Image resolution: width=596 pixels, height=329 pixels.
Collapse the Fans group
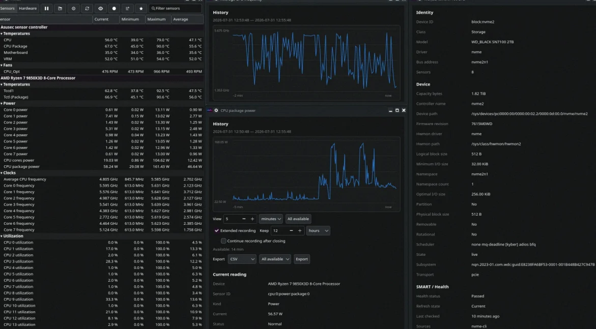pyautogui.click(x=2, y=66)
